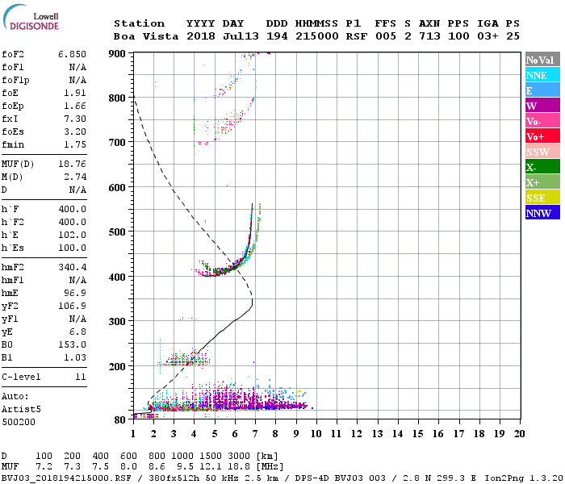The height and width of the screenshot is (484, 565).
Task: Click the foEp value 1.66
Action: (75, 106)
